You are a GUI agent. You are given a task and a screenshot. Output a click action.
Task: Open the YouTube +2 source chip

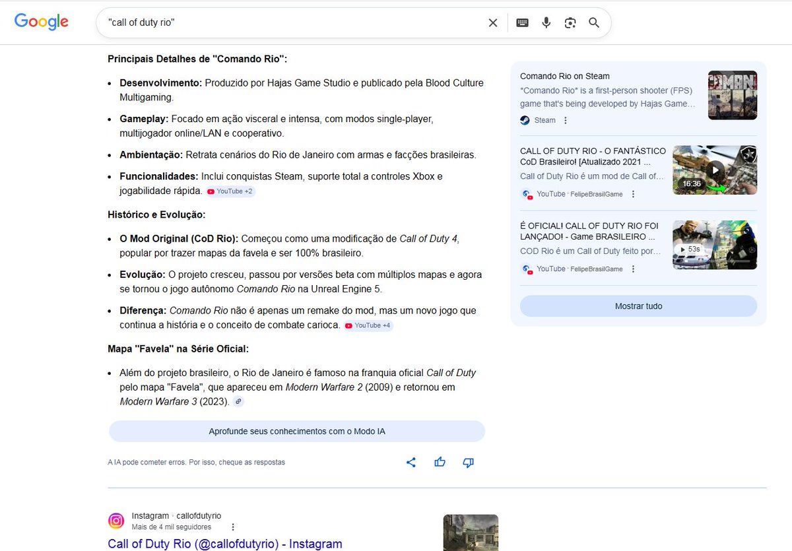230,191
